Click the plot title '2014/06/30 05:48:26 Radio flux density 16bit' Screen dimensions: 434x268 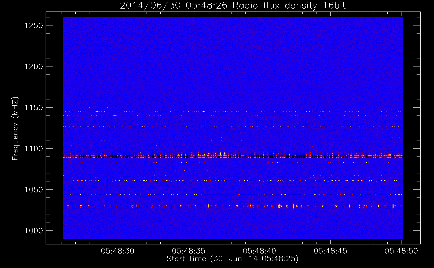click(233, 5)
